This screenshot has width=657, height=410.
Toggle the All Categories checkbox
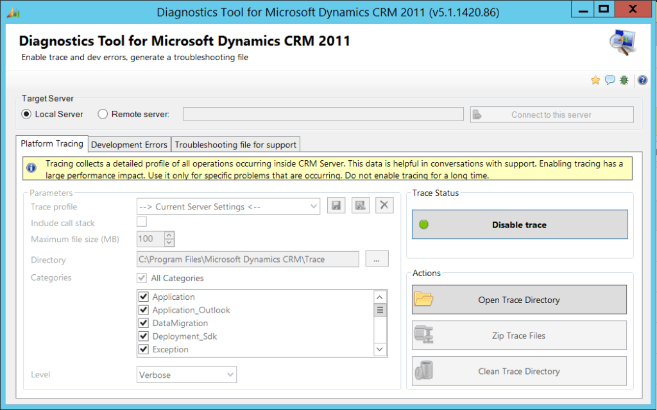tap(142, 278)
